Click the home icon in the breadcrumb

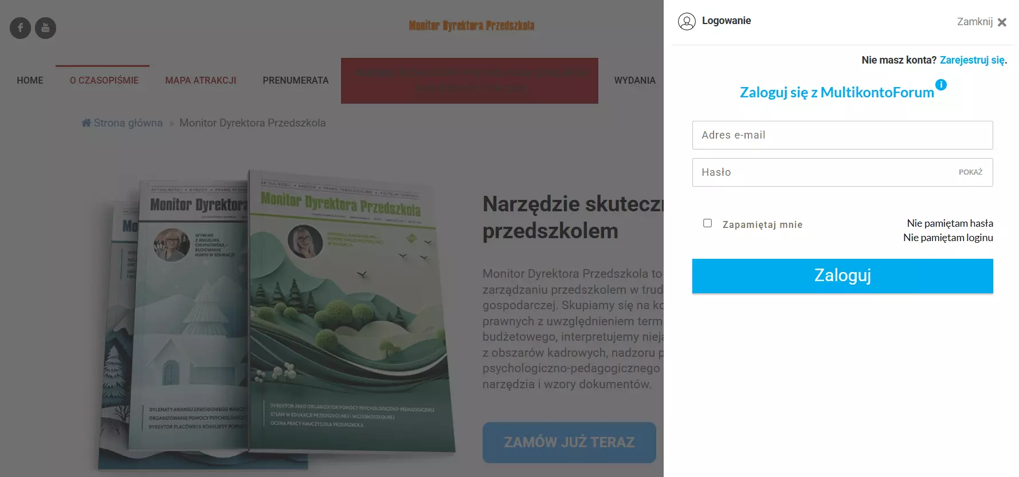[86, 123]
